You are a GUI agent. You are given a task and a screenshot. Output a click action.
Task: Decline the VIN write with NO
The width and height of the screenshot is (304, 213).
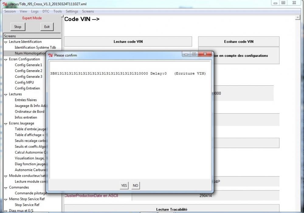(x=136, y=185)
